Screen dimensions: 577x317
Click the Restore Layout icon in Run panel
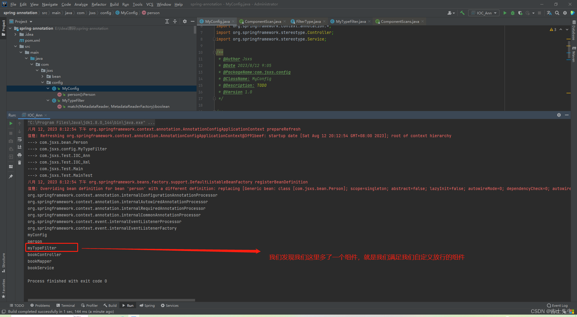pyautogui.click(x=11, y=167)
